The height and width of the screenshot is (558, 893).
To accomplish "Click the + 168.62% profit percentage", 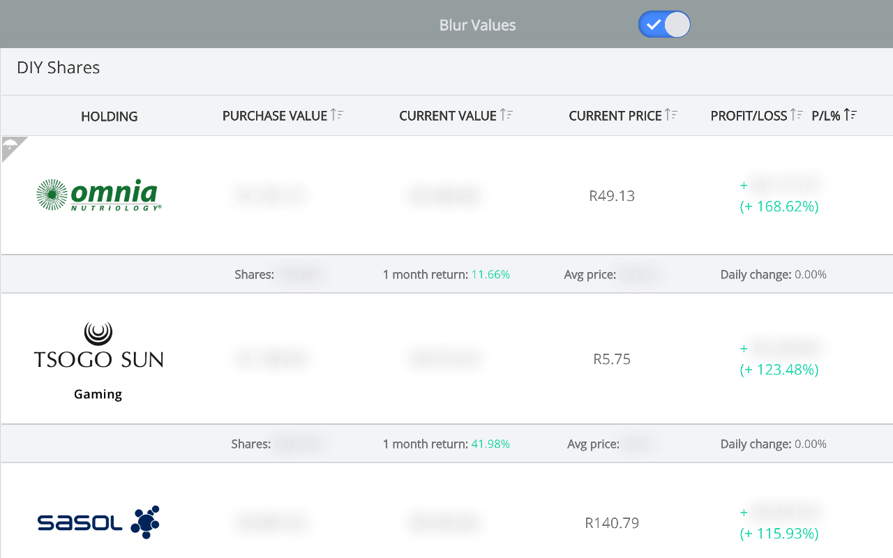I will click(779, 206).
